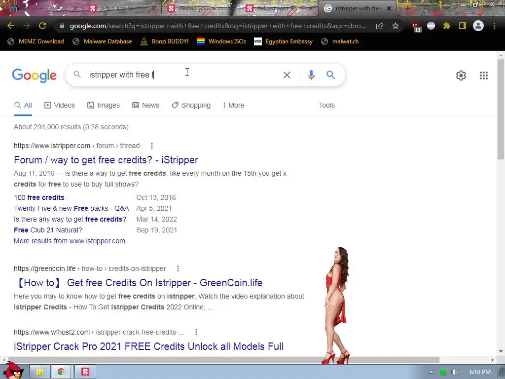Click the blue search magnifier button

[x=330, y=75]
